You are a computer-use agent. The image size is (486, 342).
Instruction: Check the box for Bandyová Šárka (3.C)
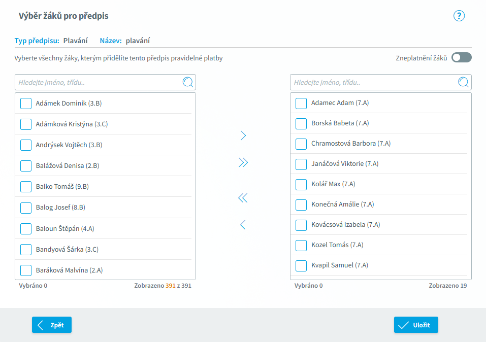click(26, 249)
